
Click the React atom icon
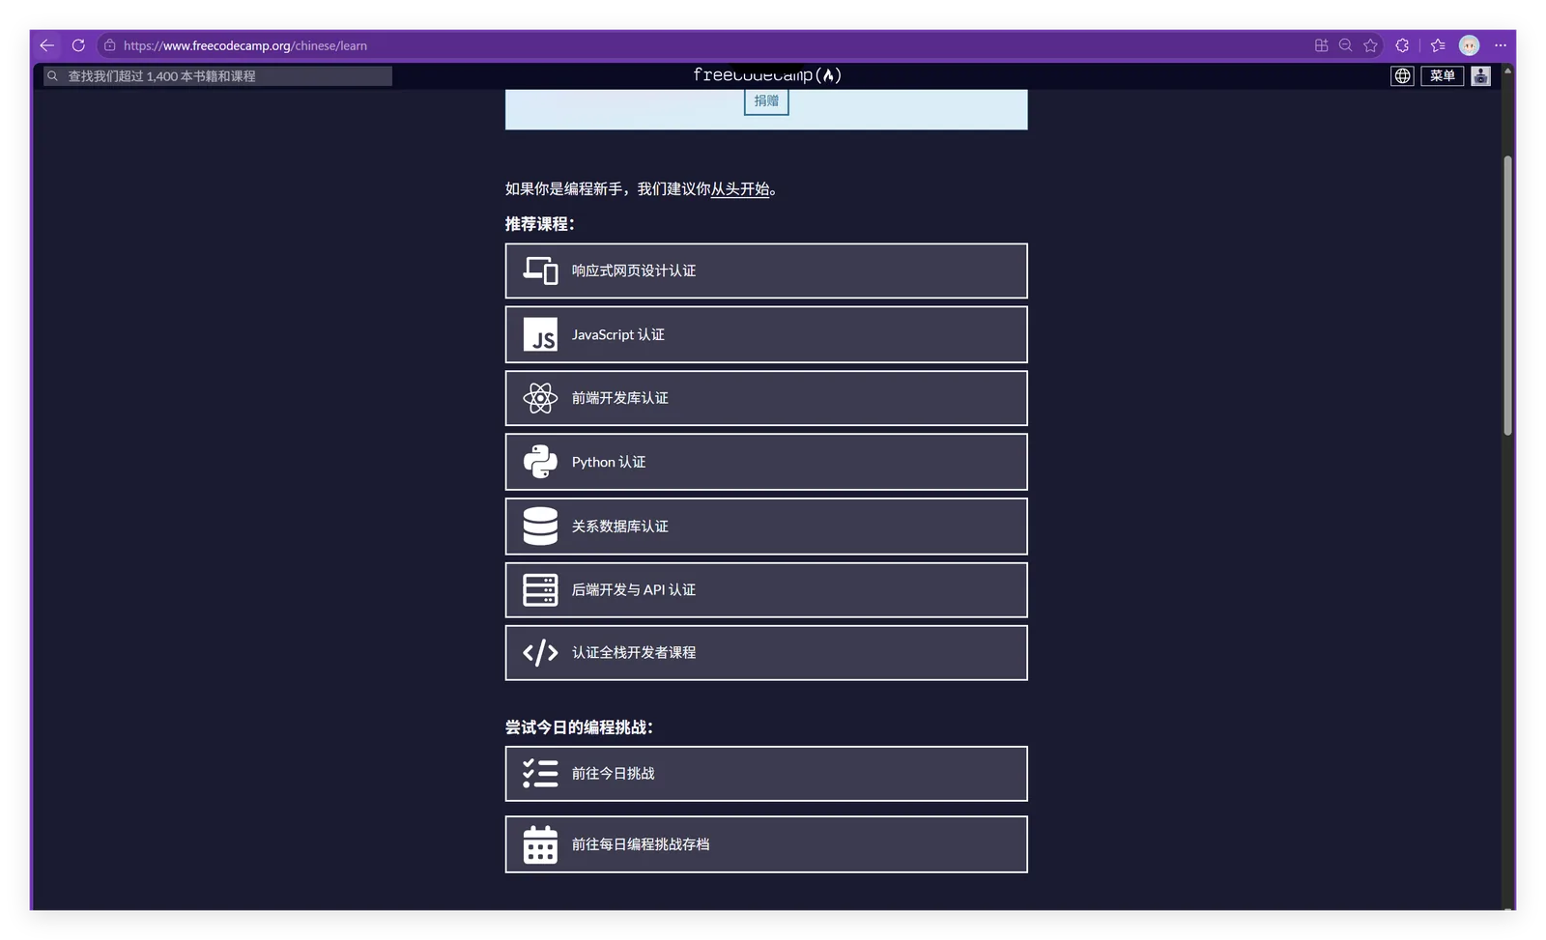[x=540, y=398]
